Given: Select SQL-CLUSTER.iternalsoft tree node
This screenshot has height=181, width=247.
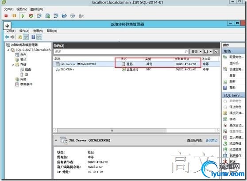Looking at the screenshot, I should tap(33, 50).
